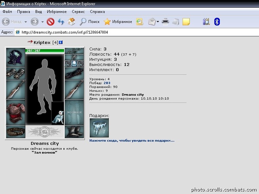Click the earrings slot at top right
Viewport: 259px width, 194px height.
(74, 51)
